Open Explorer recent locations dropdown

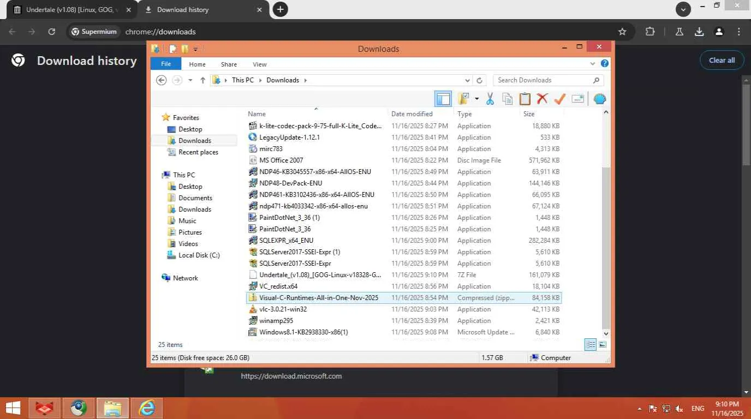(190, 80)
